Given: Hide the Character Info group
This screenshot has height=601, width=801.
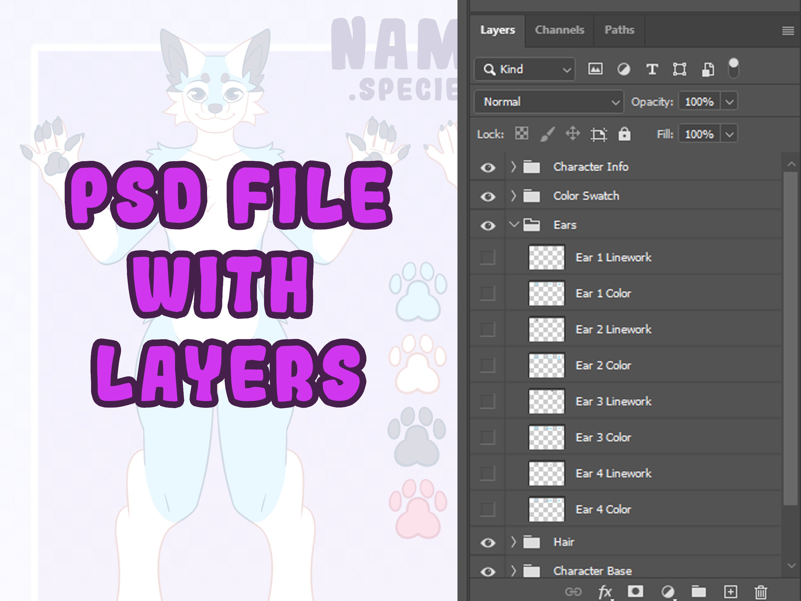Looking at the screenshot, I should click(488, 167).
